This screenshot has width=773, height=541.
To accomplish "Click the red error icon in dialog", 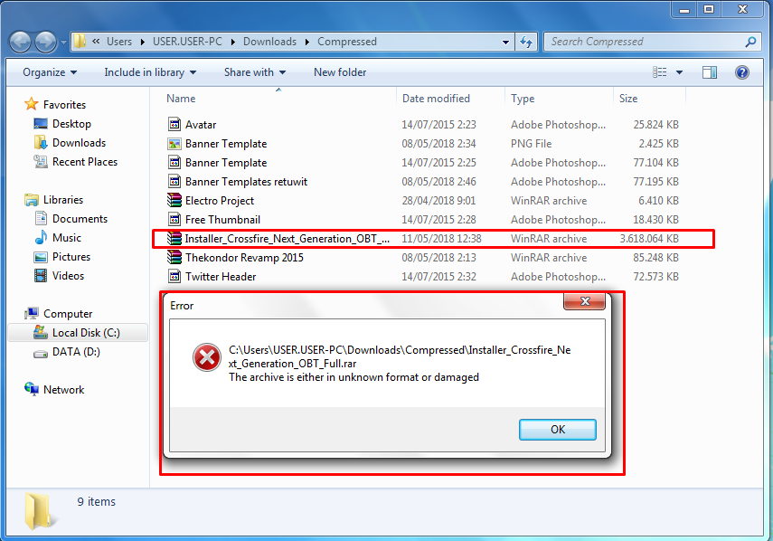I will [x=206, y=357].
